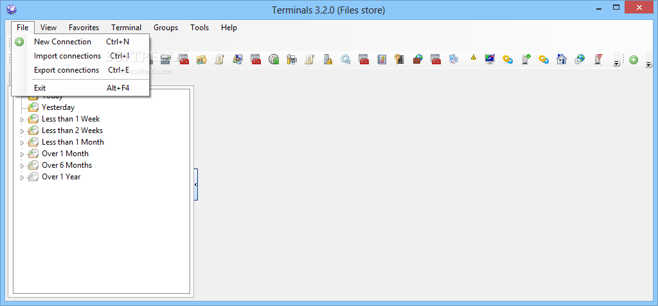
Task: Expand the Over 1 Year node
Action: point(22,177)
